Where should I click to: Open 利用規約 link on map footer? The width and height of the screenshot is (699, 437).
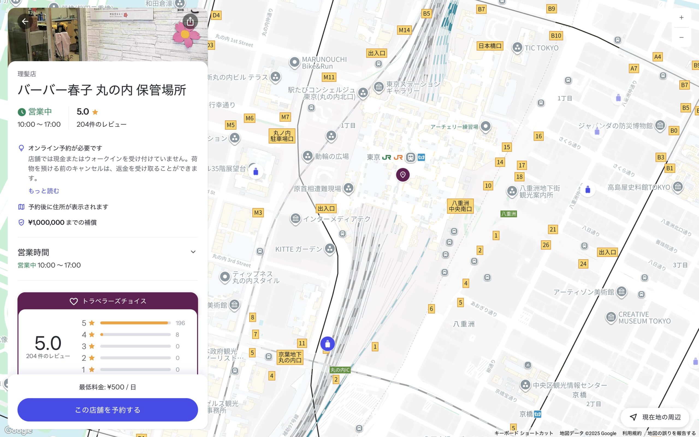(x=632, y=433)
